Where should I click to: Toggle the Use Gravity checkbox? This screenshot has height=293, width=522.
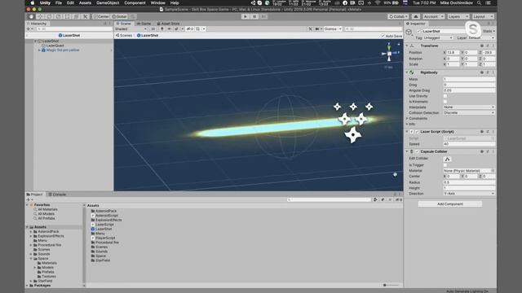[445, 96]
